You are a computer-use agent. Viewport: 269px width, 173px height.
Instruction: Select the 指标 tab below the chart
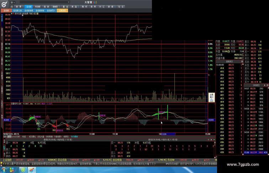click(x=5, y=137)
